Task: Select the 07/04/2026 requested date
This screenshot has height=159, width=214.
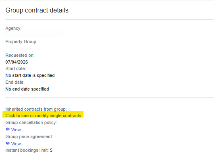Action: click(17, 62)
